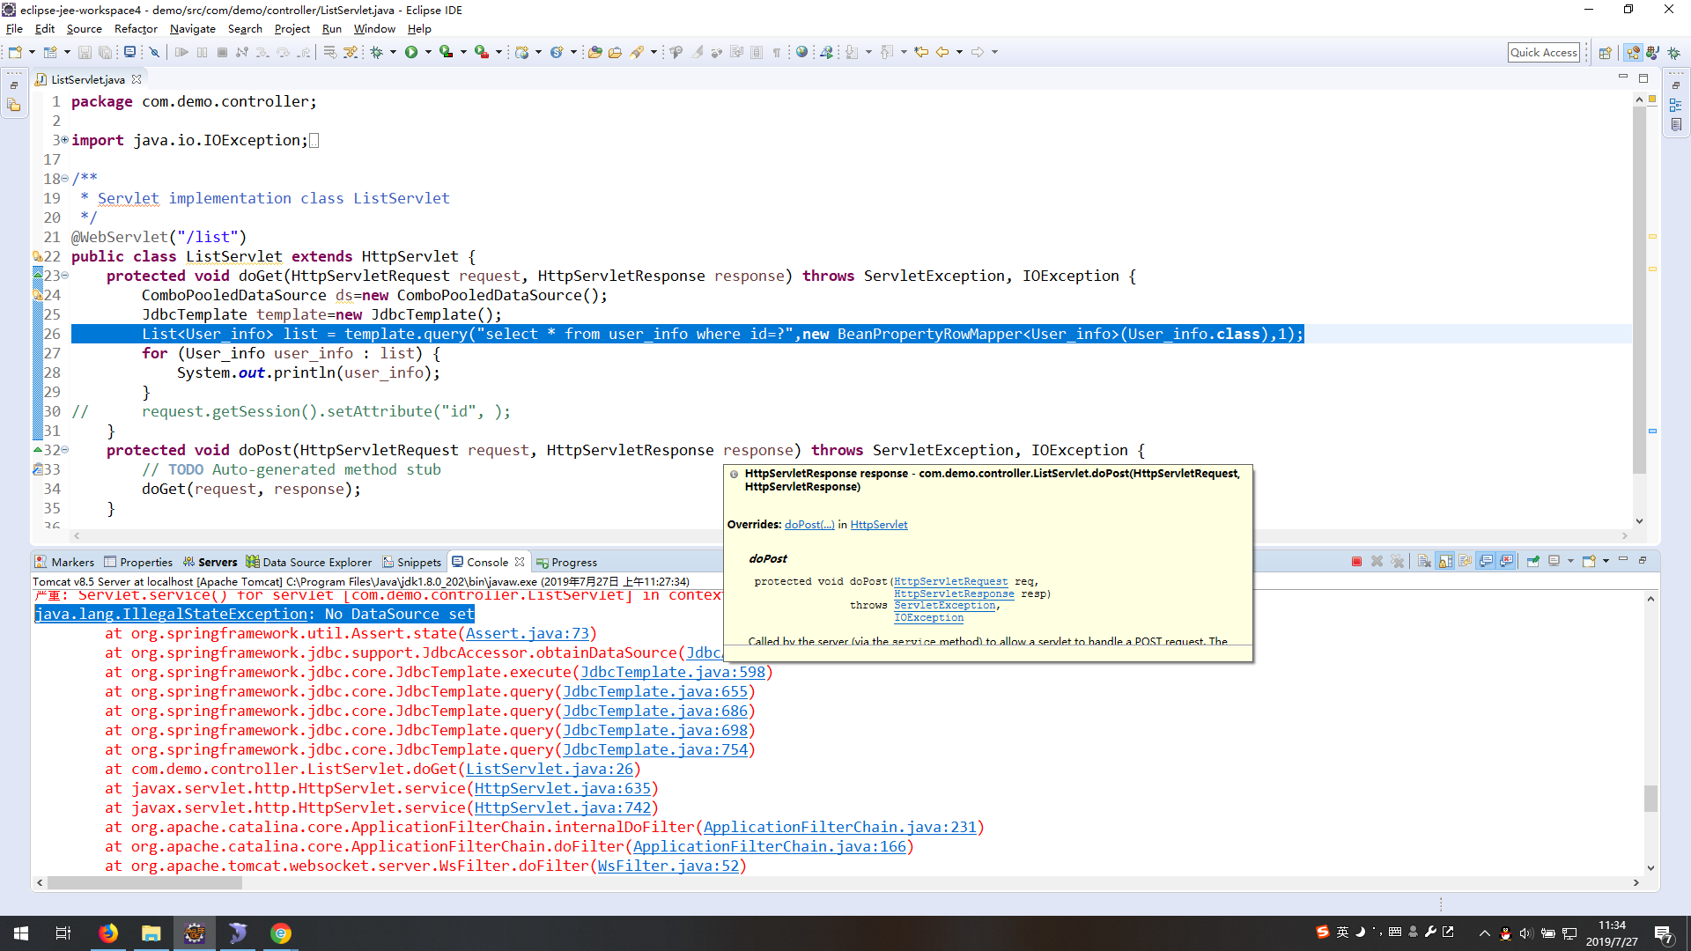Viewport: 1691px width, 951px height.
Task: Collapse the doGet method at line 23
Action: [x=64, y=276]
